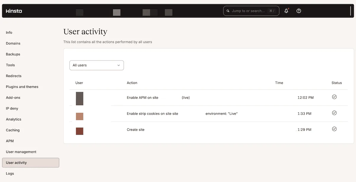Select the APM sidebar item
Viewport: 356px width, 182px height.
[10, 141]
